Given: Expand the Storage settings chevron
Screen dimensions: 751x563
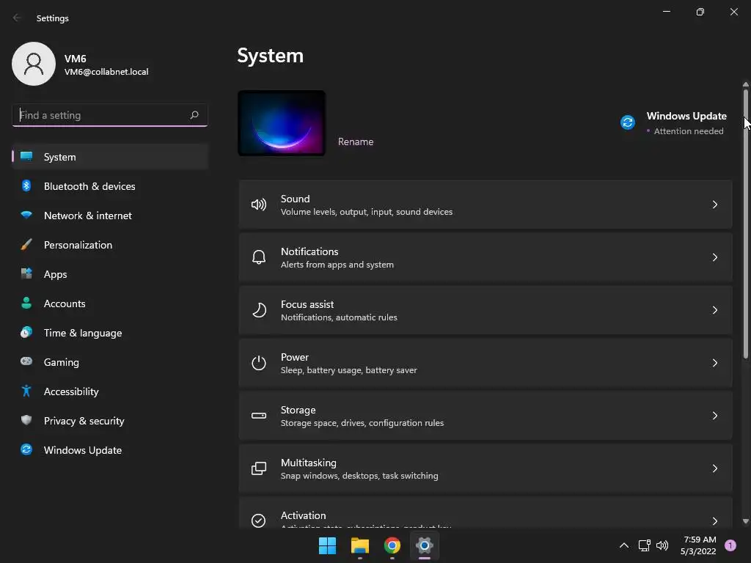Looking at the screenshot, I should tap(715, 416).
